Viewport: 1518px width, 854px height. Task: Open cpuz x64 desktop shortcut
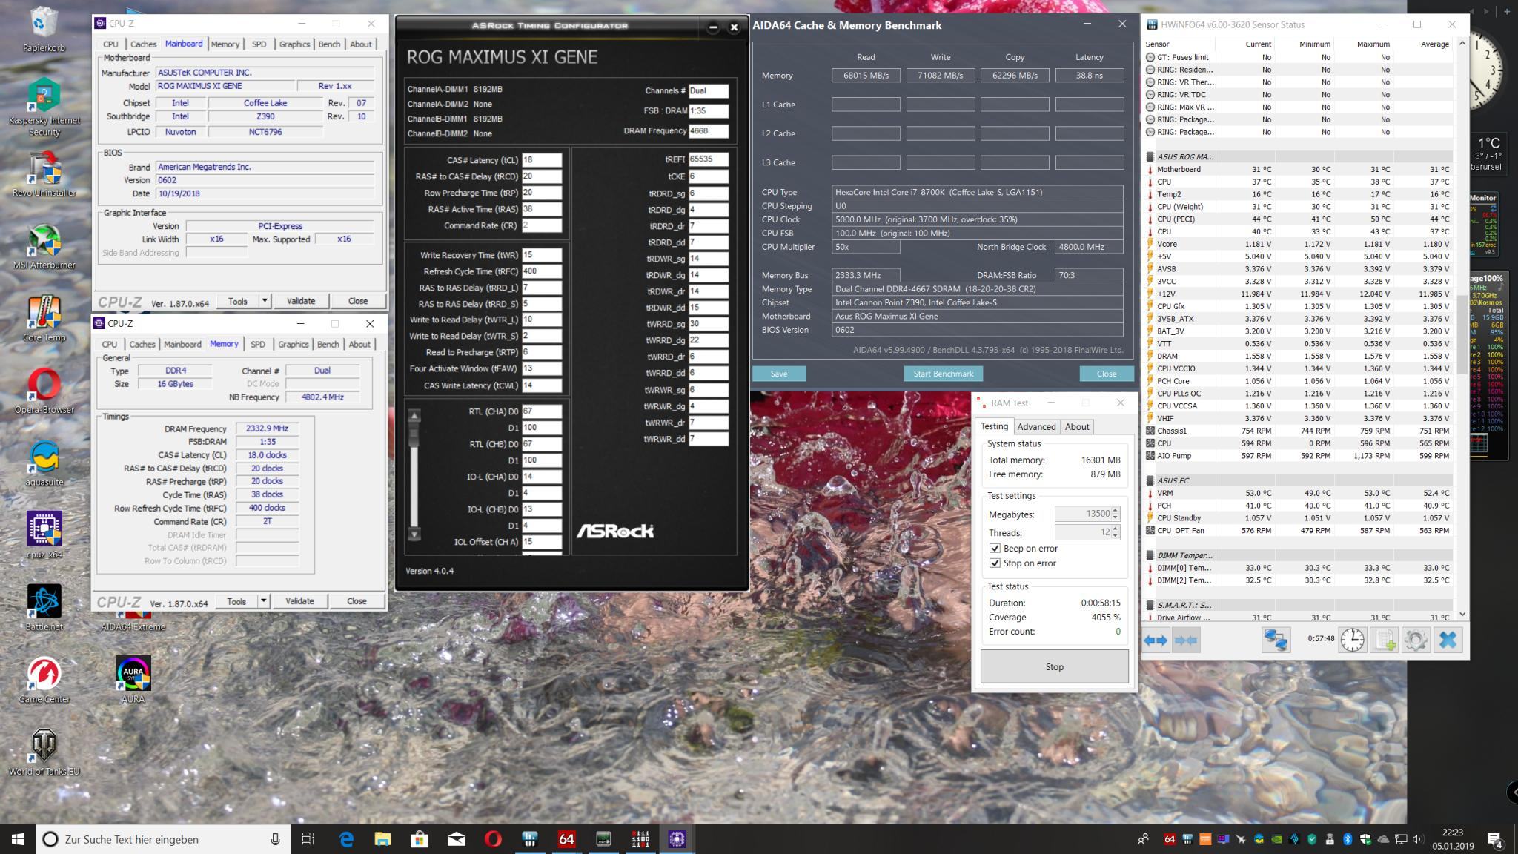tap(44, 535)
